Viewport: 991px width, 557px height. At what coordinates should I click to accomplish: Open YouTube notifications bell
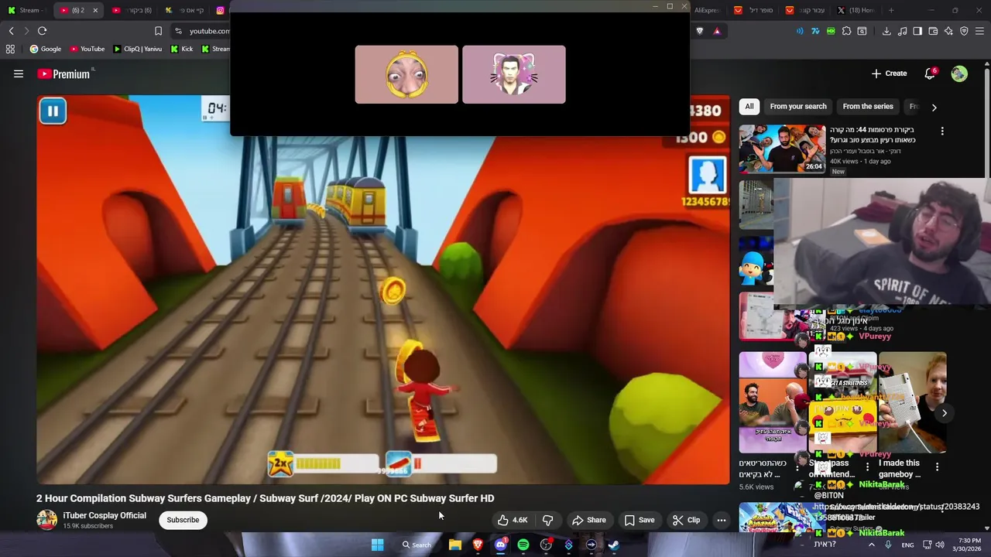(930, 73)
